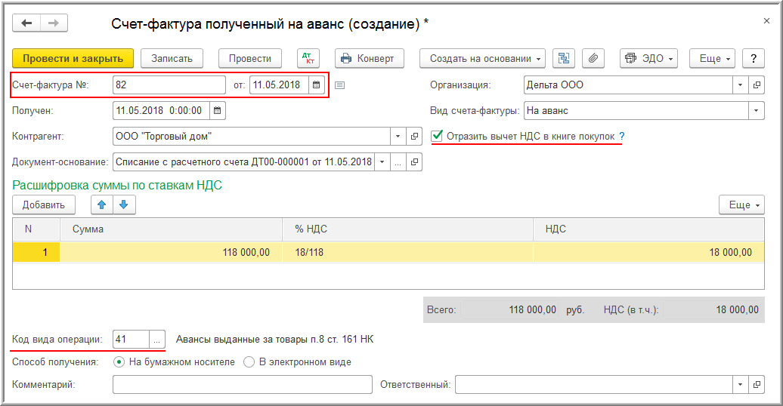Open the top Еще menu
This screenshot has width=783, height=406.
coord(712,58)
